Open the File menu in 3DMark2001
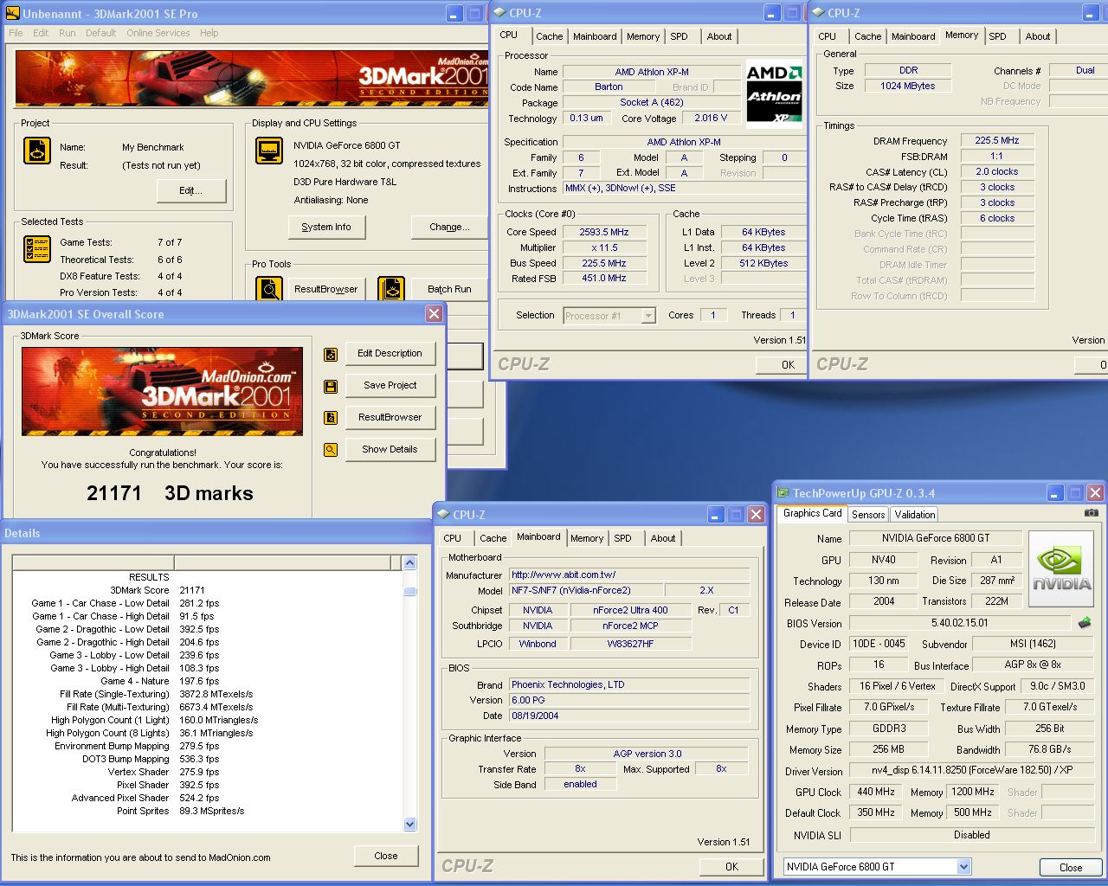The height and width of the screenshot is (886, 1108). (16, 33)
